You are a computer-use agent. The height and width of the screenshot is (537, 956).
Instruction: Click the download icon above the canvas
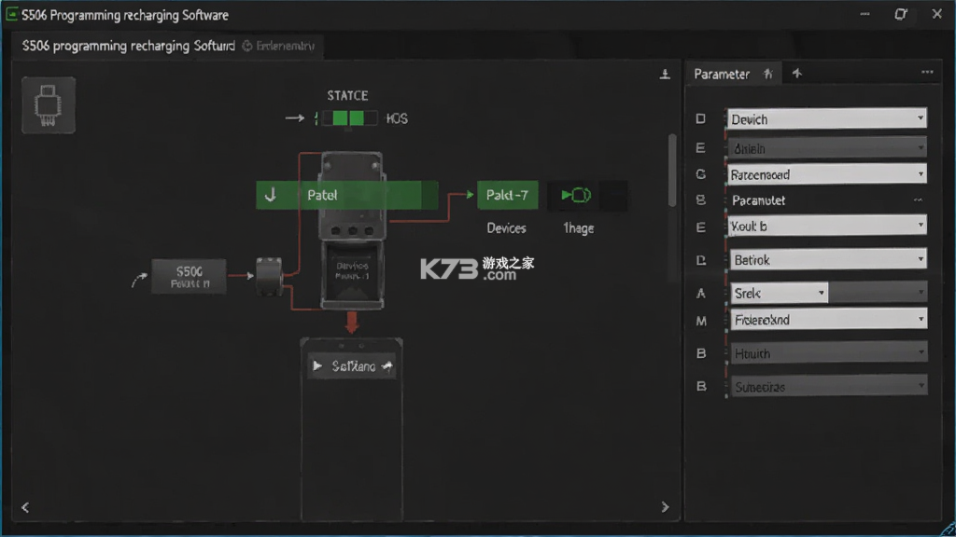pyautogui.click(x=665, y=75)
